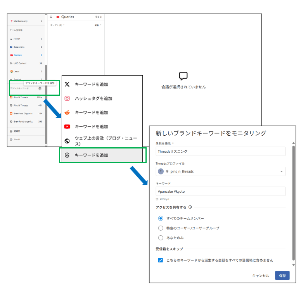The height and width of the screenshot is (302, 308).
Task: Open the 連絡先 contacts item in the sidebar
Action: [17, 131]
